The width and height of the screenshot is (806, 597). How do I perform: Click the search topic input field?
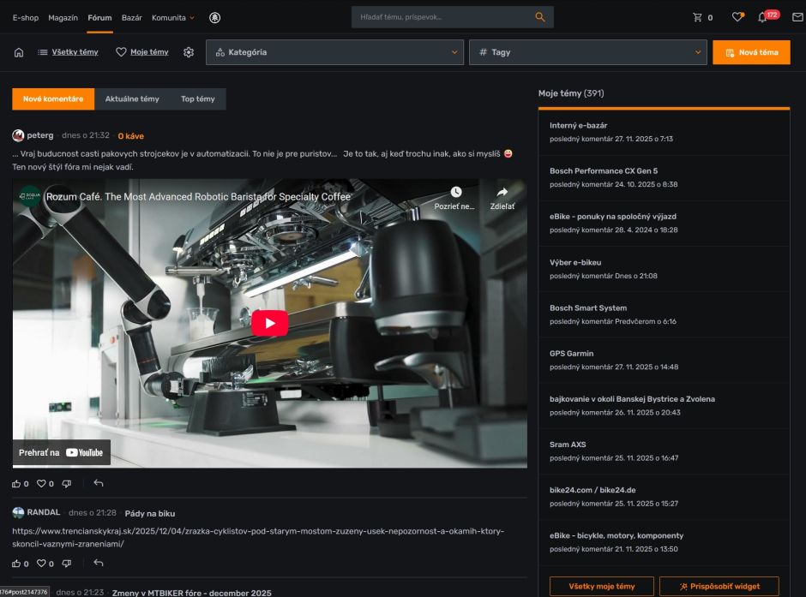click(x=443, y=17)
